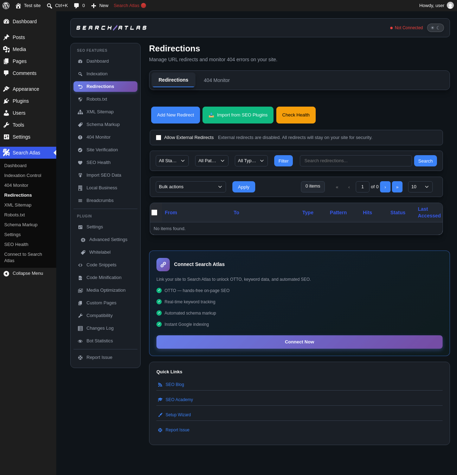Open Indexation Control in the Search Atlas submenu

(x=23, y=176)
